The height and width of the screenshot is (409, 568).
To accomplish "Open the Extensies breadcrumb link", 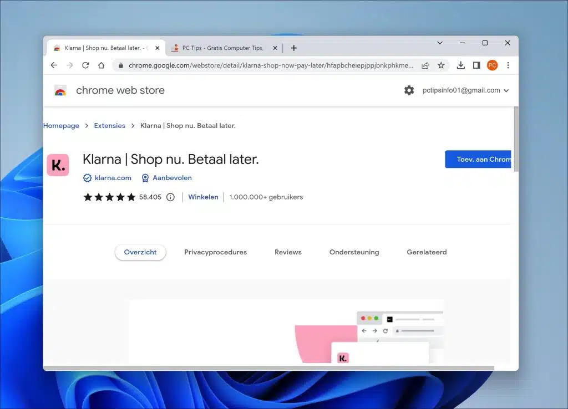I will pos(109,126).
